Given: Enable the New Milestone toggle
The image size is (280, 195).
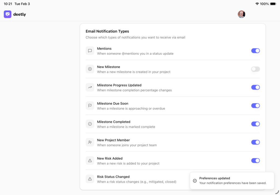Looking at the screenshot, I should click(x=255, y=69).
